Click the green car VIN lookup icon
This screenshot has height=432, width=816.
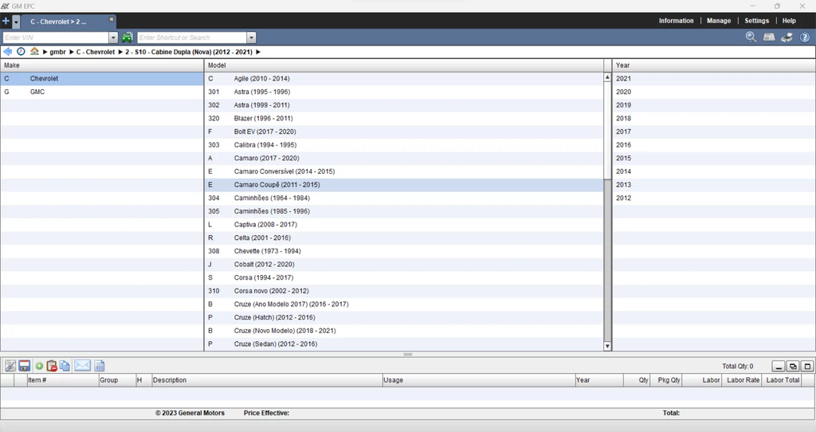(127, 37)
